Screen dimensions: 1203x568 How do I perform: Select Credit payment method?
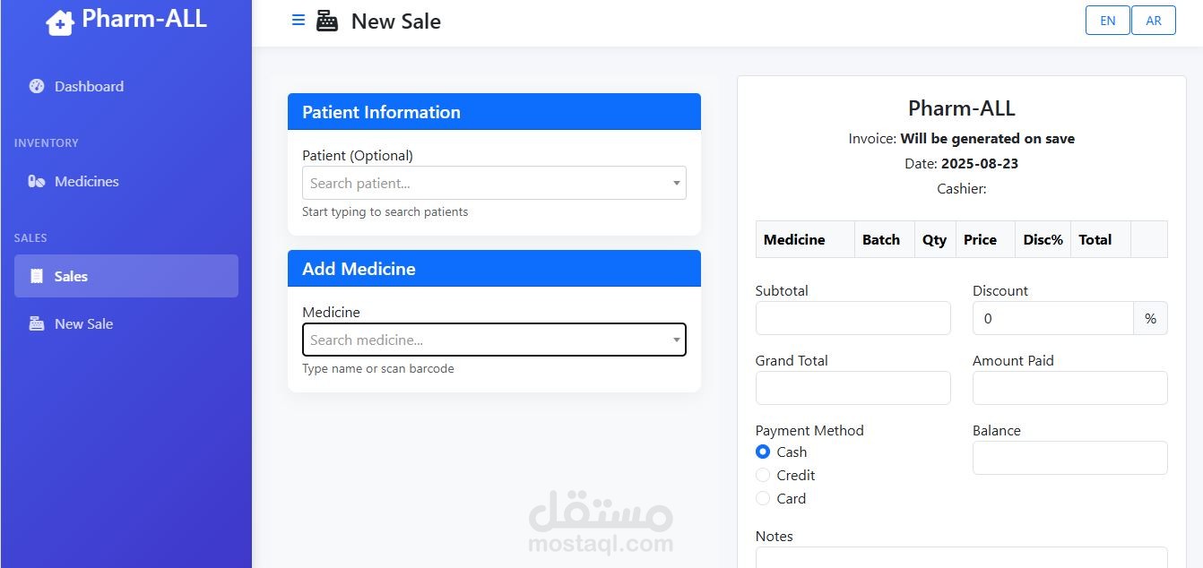[763, 475]
